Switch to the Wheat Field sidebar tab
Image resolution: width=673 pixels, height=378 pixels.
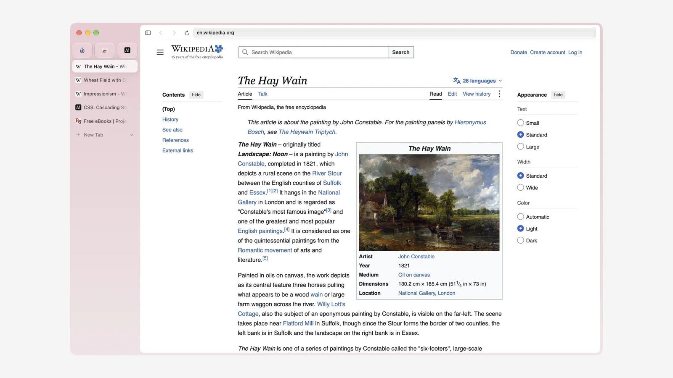[105, 80]
